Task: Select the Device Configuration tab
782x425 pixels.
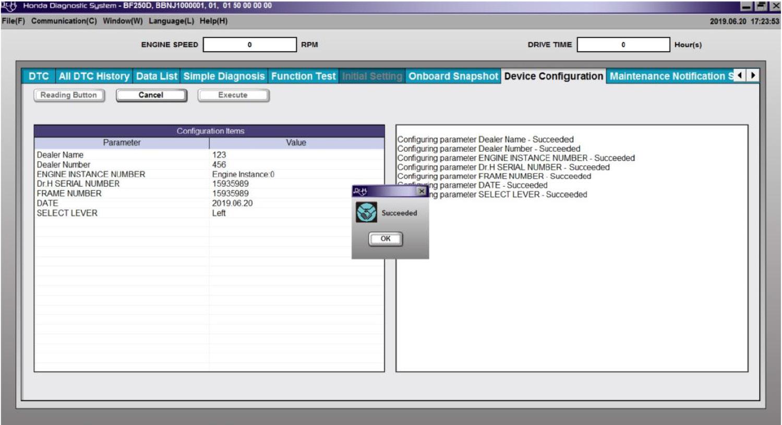Action: (554, 76)
